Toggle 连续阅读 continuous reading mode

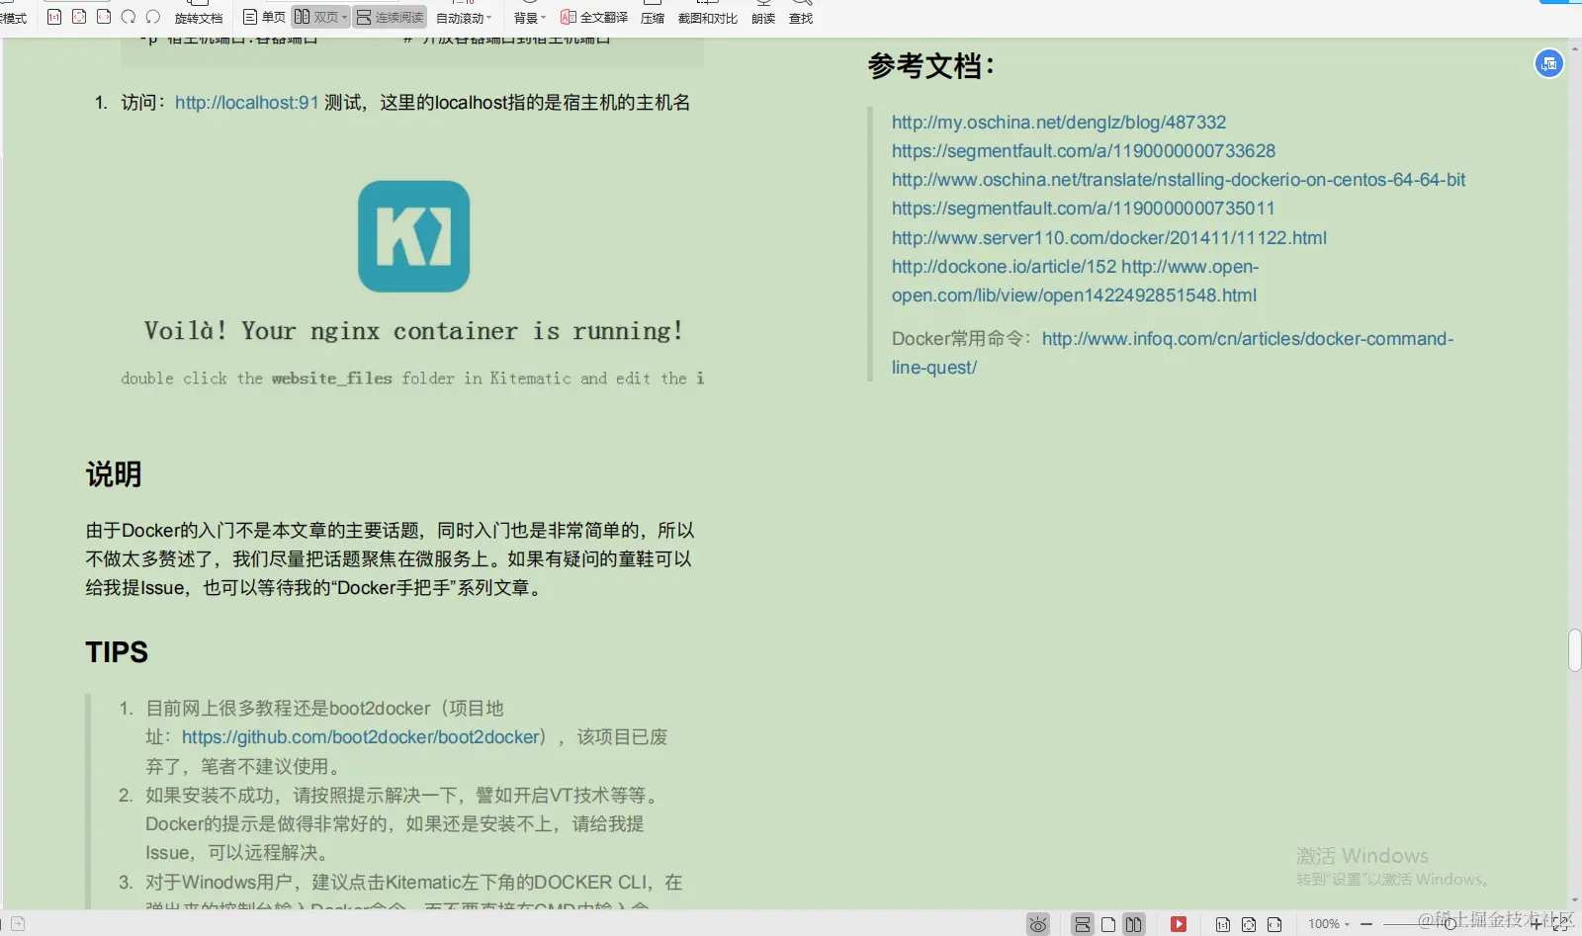(x=390, y=17)
